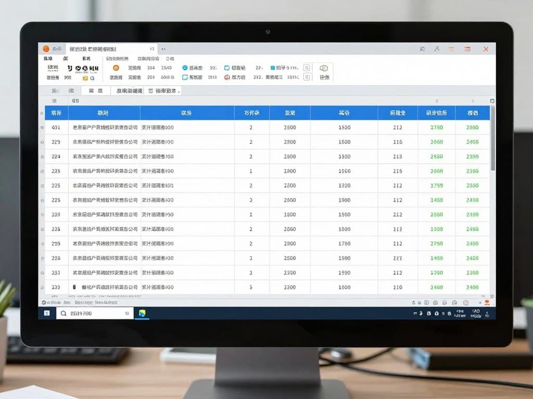Open the Windows Start button on the taskbar
The width and height of the screenshot is (533, 399).
(47, 313)
